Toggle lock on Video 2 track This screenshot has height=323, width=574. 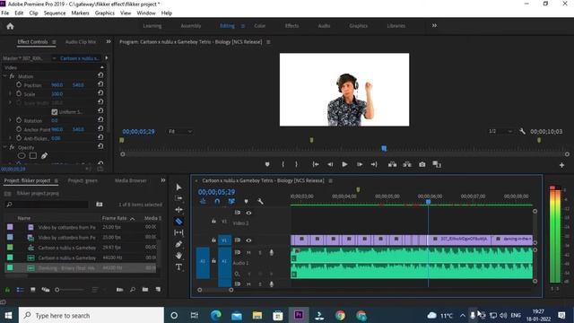(x=213, y=221)
